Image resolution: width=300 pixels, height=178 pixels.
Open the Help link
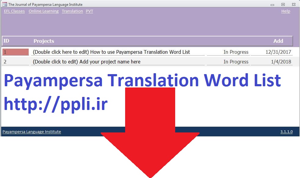coord(286,11)
